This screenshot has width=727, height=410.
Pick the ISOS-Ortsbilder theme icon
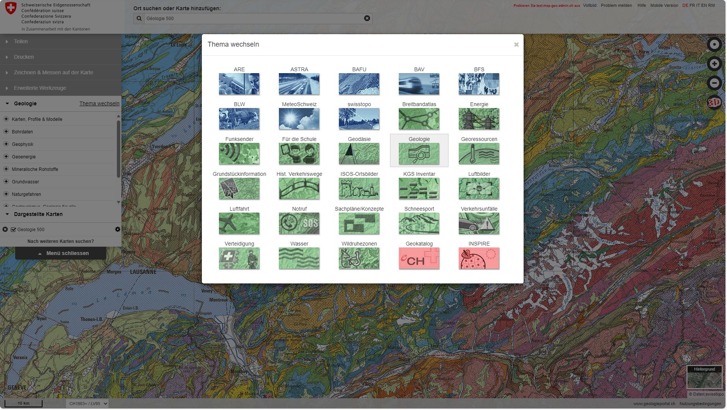[x=359, y=188]
